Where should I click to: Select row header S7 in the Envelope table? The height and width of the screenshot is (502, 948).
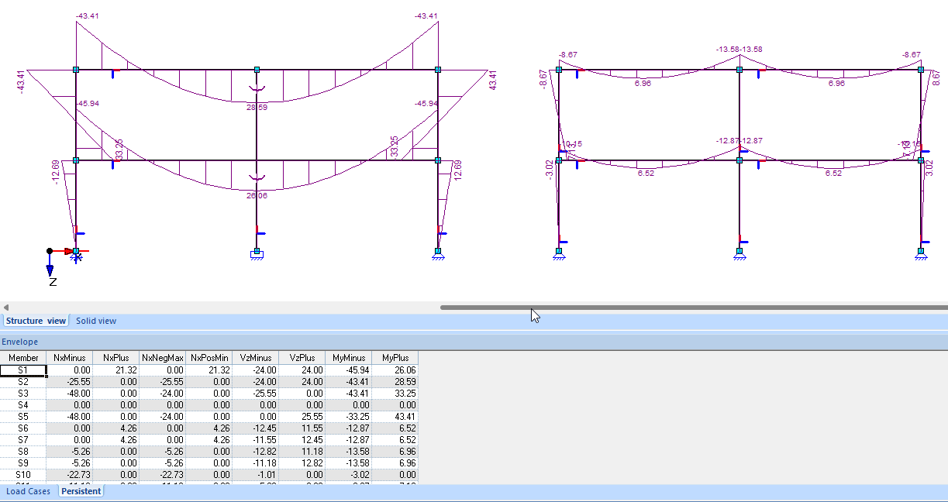pyautogui.click(x=23, y=439)
